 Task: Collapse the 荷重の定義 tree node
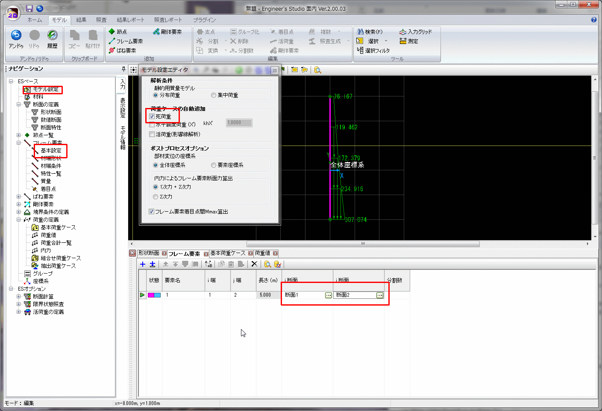pyautogui.click(x=19, y=219)
